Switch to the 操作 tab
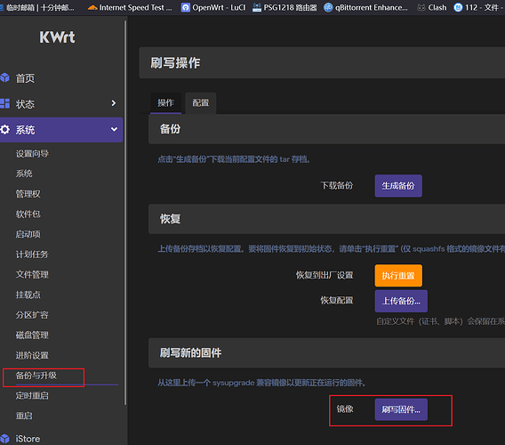Screen dimensions: 505x445 (166, 103)
